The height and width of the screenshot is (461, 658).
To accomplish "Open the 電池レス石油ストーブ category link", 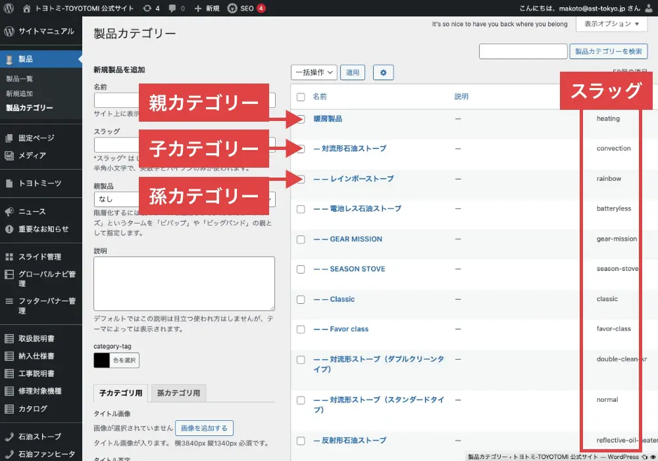I will point(357,208).
